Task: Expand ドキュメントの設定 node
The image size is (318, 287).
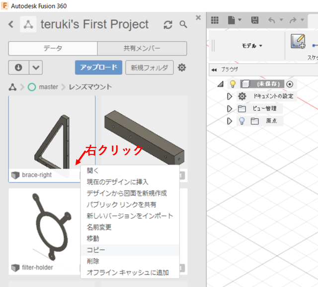Action: 230,96
